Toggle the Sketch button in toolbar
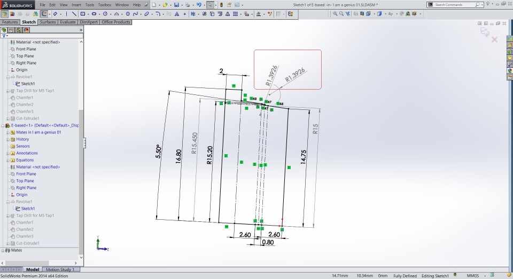The width and height of the screenshot is (513, 279). click(44, 14)
